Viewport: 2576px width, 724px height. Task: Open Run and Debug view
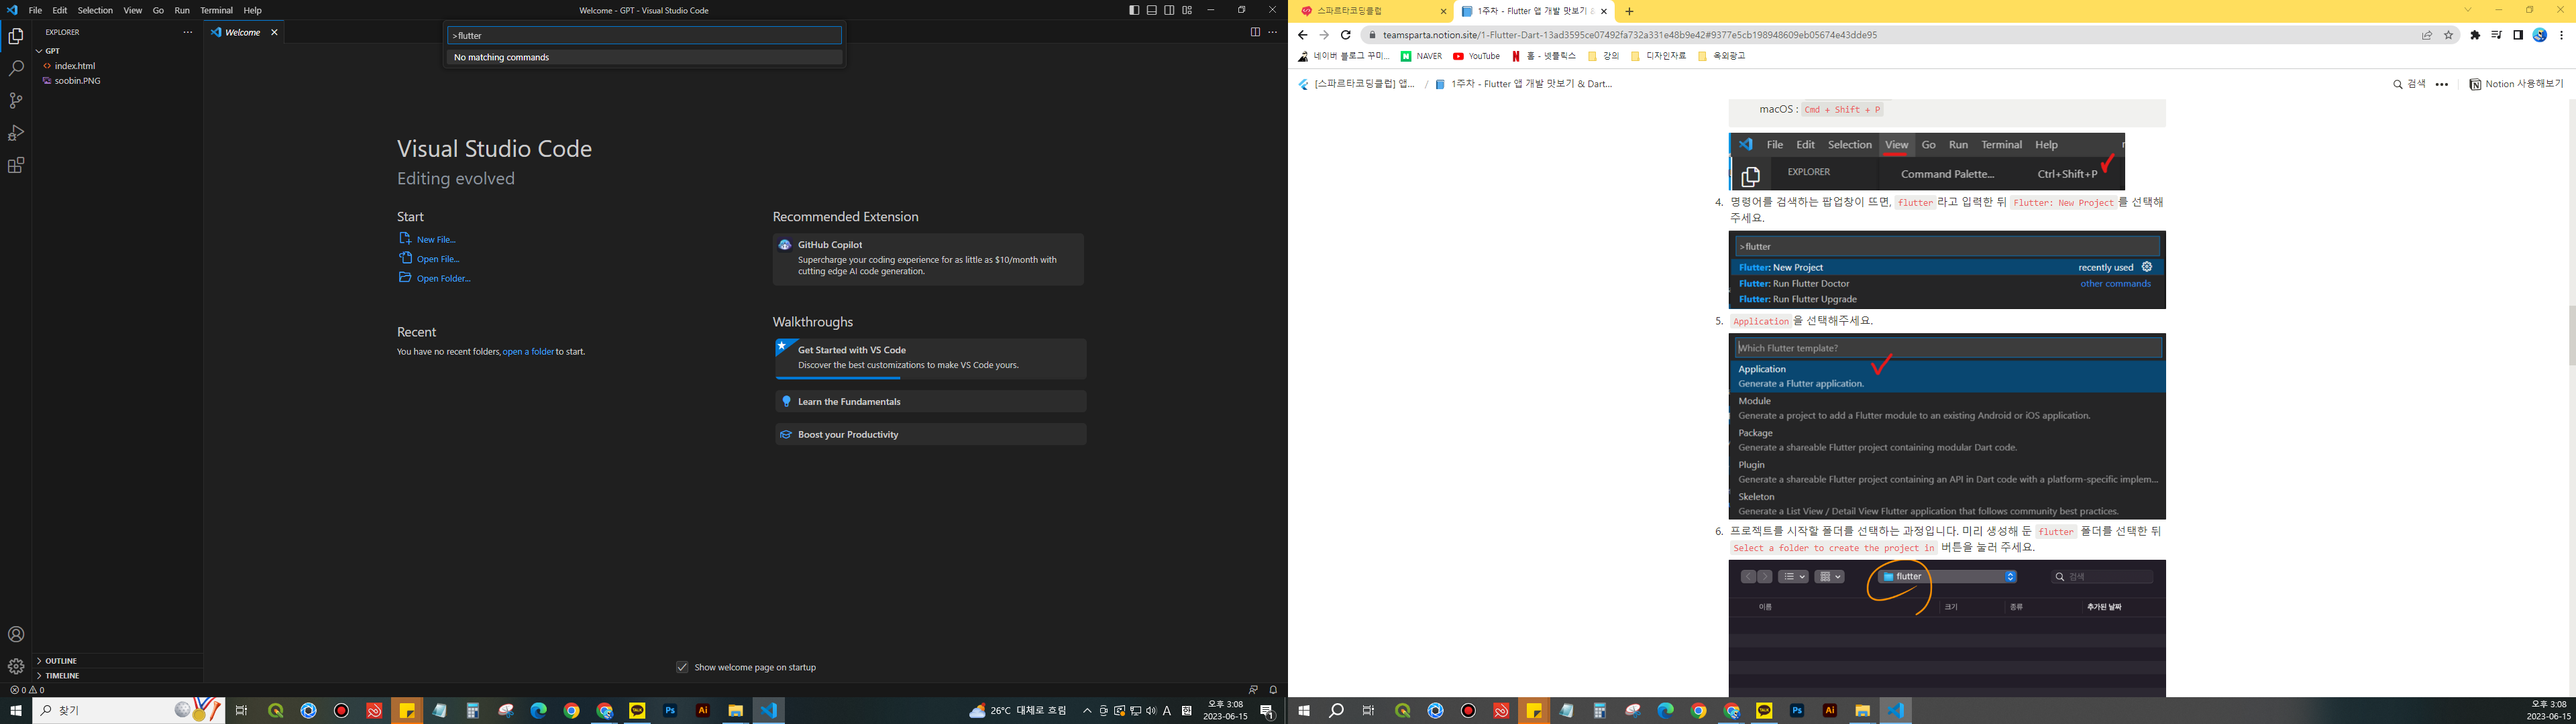(x=16, y=133)
